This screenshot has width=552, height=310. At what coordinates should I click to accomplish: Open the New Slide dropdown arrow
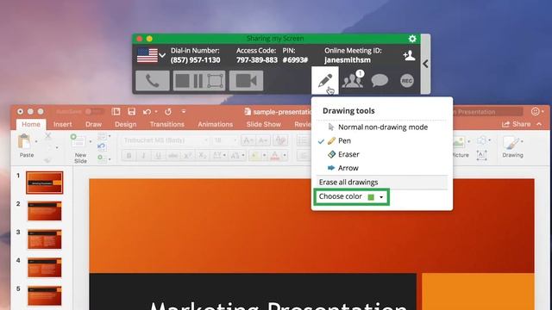tap(90, 141)
